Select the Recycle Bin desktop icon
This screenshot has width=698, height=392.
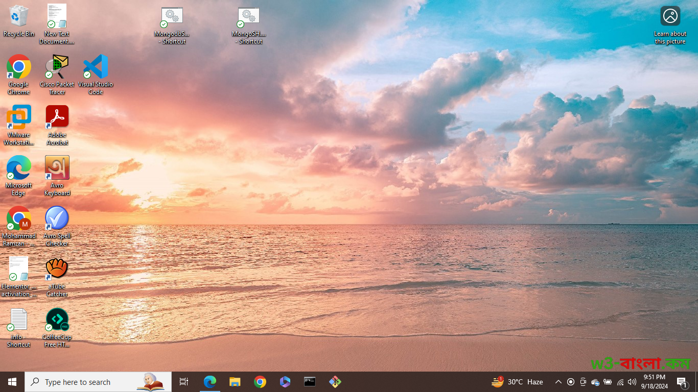pos(19,20)
